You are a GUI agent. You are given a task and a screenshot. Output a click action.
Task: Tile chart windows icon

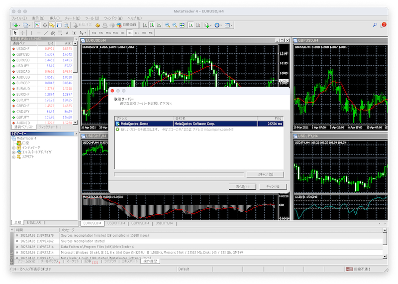pyautogui.click(x=182, y=25)
